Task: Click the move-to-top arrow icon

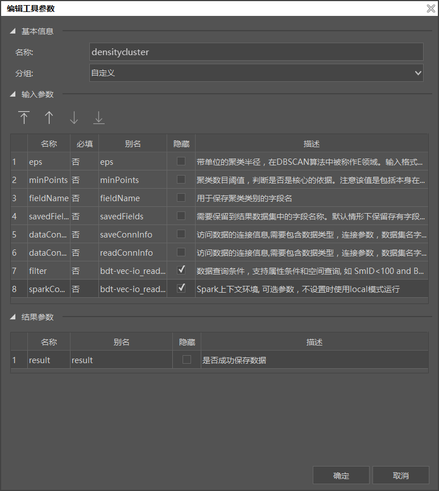Action: tap(24, 118)
